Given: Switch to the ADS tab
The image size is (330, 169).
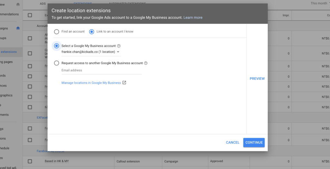Looking at the screenshot, I should (43, 4).
